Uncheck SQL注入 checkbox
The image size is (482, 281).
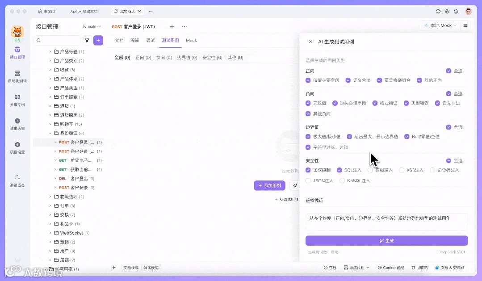coord(339,170)
